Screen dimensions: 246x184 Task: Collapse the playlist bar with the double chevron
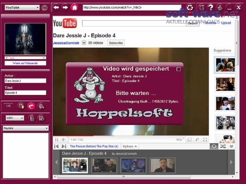pyautogui.click(x=231, y=146)
